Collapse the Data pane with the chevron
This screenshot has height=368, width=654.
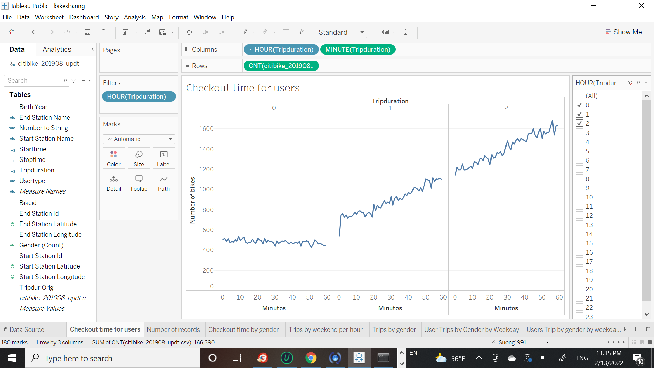(92, 49)
